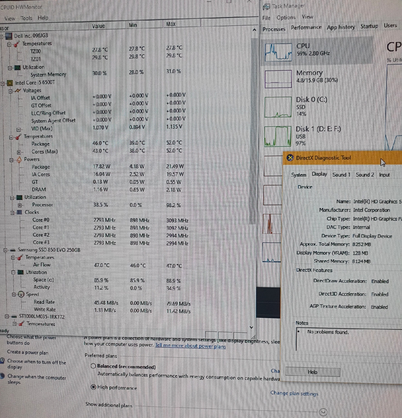Collapse the Clocks tree section
The height and width of the screenshot is (418, 402).
(x=12, y=213)
